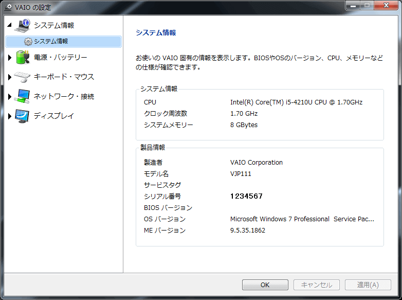The height and width of the screenshot is (300, 402).
Task: Select the highlighted システム情報 sub-item
Action: click(x=63, y=41)
